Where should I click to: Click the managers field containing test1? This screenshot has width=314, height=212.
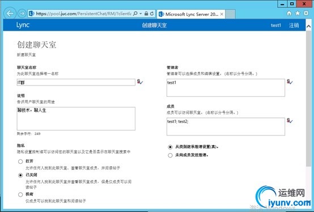point(226,88)
